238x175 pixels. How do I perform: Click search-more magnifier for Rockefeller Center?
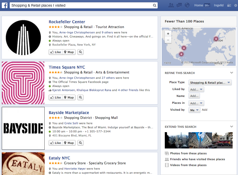point(80,52)
